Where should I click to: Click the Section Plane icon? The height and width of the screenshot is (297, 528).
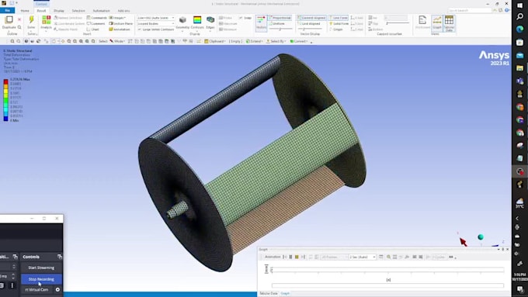tap(121, 23)
